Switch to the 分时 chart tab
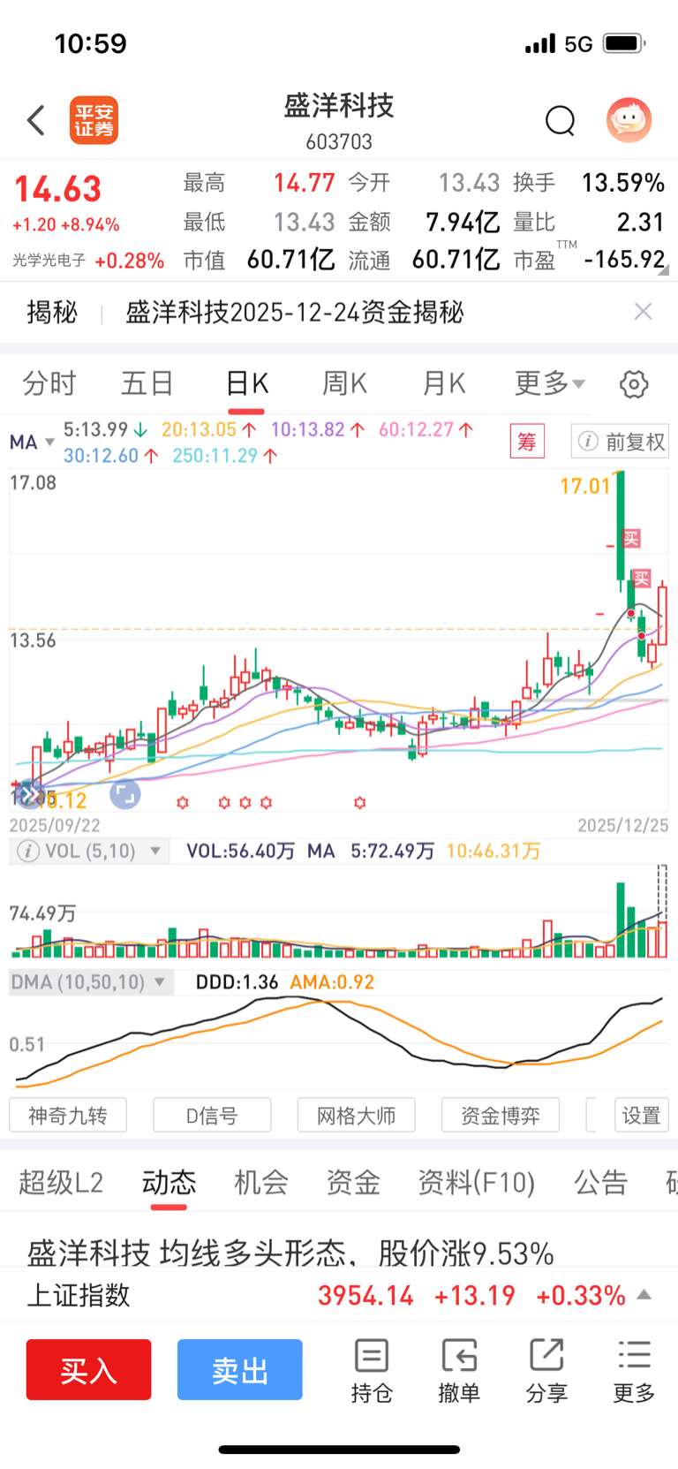This screenshot has width=678, height=1469. (x=49, y=383)
